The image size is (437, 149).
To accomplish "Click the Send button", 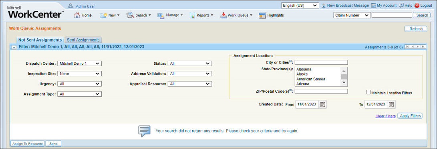I will [54, 144].
